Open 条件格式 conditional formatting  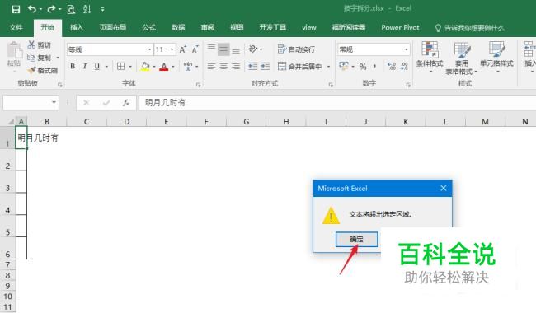[430, 57]
